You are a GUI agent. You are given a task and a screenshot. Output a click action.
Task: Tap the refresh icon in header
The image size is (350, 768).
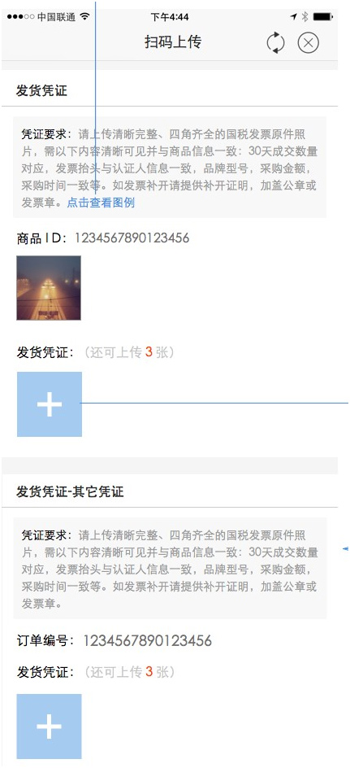click(x=275, y=43)
